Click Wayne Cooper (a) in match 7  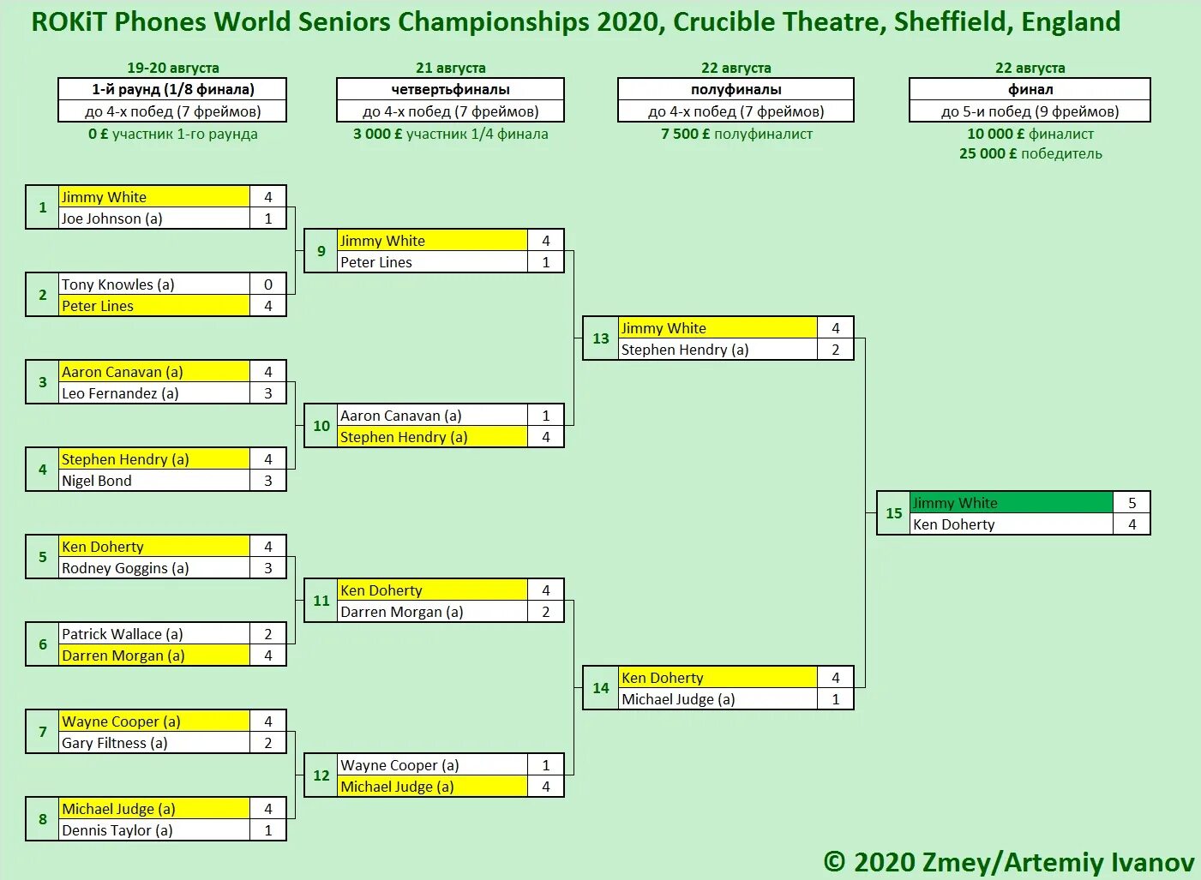154,721
